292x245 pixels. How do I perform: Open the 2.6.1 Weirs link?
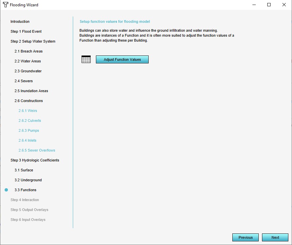[28, 111]
